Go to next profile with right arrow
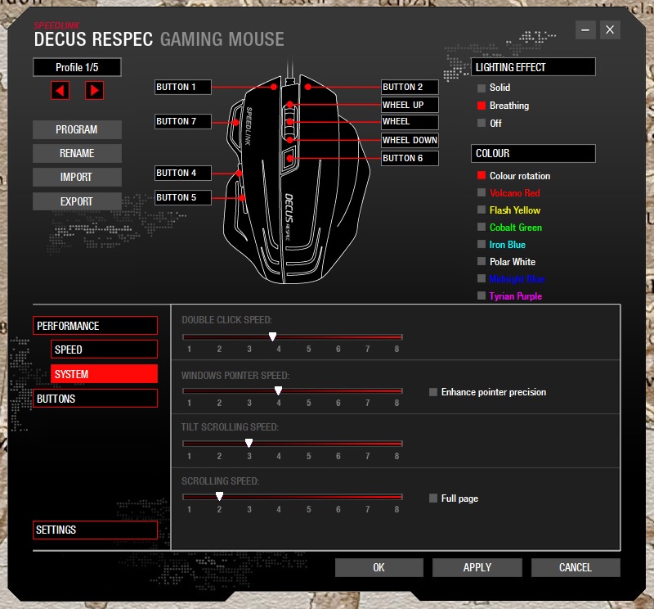This screenshot has height=609, width=654. point(94,90)
